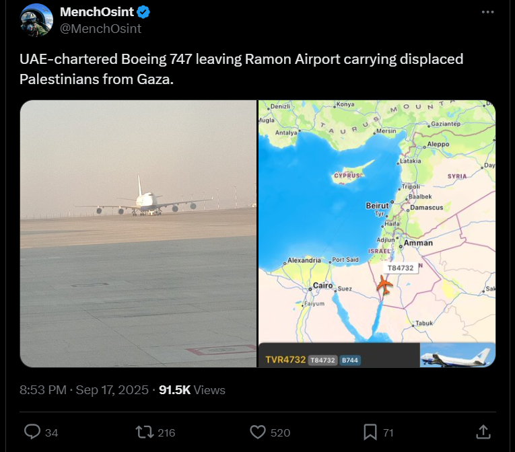The width and height of the screenshot is (515, 452).
Task: Click the reply speech bubble icon
Action: point(32,431)
